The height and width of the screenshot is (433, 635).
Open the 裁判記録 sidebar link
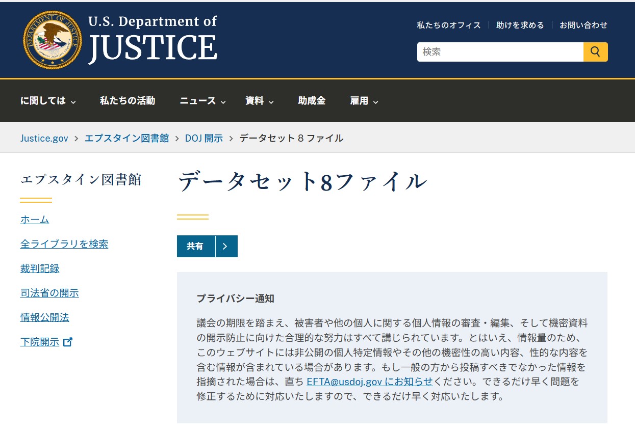coord(40,268)
